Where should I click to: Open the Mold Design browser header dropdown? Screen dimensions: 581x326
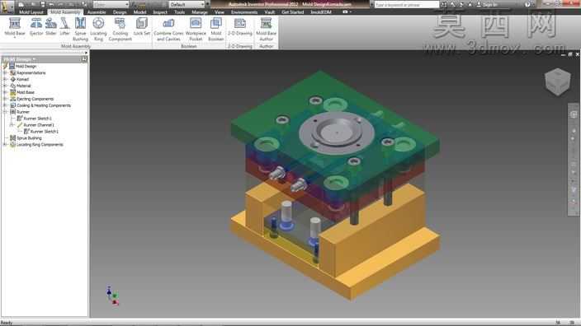pyautogui.click(x=34, y=59)
